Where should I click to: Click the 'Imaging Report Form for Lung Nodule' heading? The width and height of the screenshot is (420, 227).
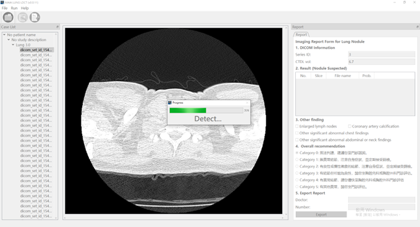coord(330,41)
